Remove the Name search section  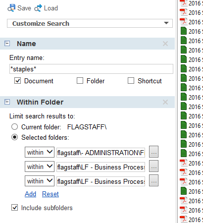click(165, 44)
